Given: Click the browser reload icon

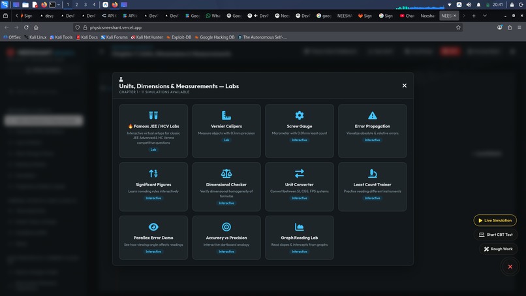Looking at the screenshot, I should [x=26, y=27].
